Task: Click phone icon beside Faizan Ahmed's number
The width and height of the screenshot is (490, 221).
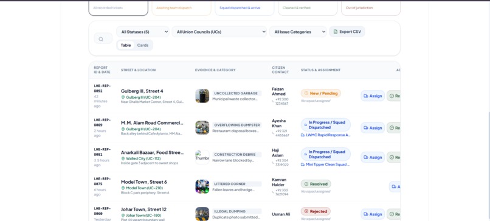Action: pyautogui.click(x=274, y=101)
